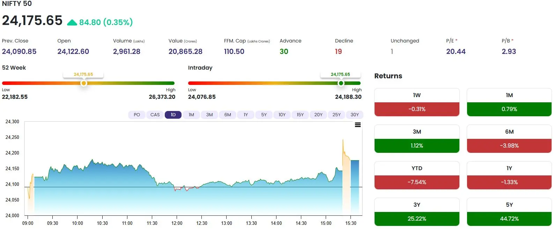The image size is (554, 229).
Task: Click FFM. Cap value 110.50
Action: (234, 52)
